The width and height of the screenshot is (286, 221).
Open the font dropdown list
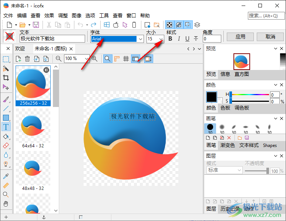140,39
